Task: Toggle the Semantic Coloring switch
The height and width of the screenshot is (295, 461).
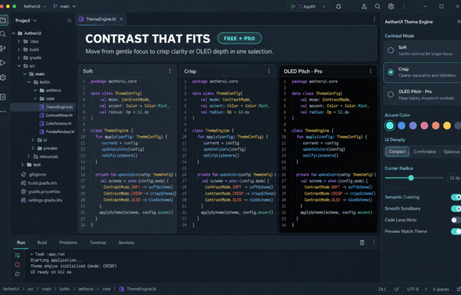Action: point(456,198)
